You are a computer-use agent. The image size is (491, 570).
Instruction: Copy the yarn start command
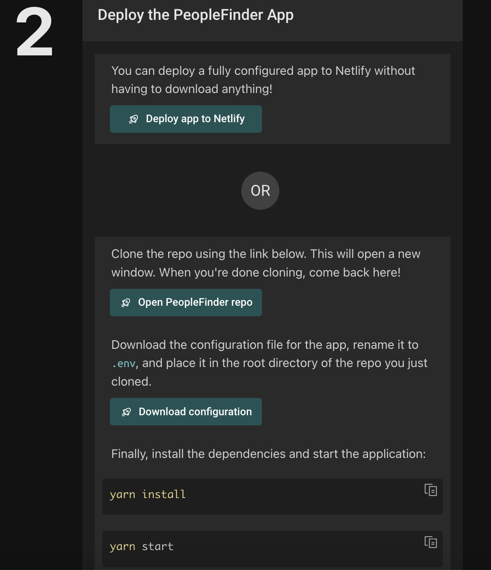coord(431,542)
